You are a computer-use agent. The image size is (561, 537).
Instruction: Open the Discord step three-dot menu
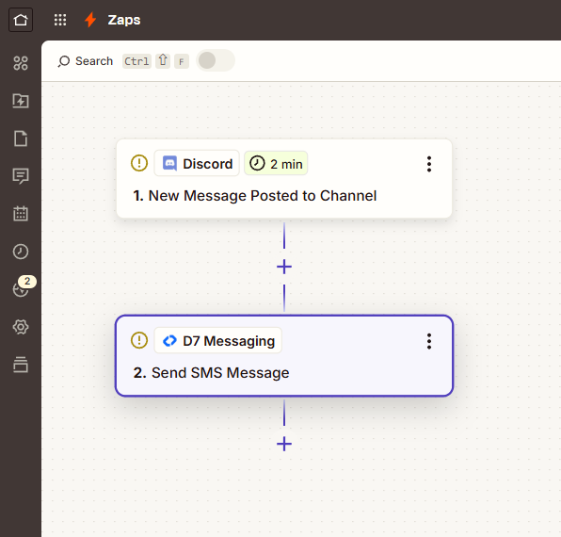click(x=429, y=164)
